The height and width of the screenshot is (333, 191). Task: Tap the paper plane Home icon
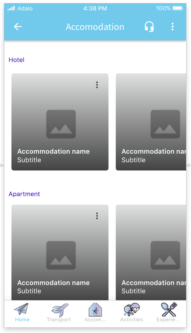click(21, 309)
